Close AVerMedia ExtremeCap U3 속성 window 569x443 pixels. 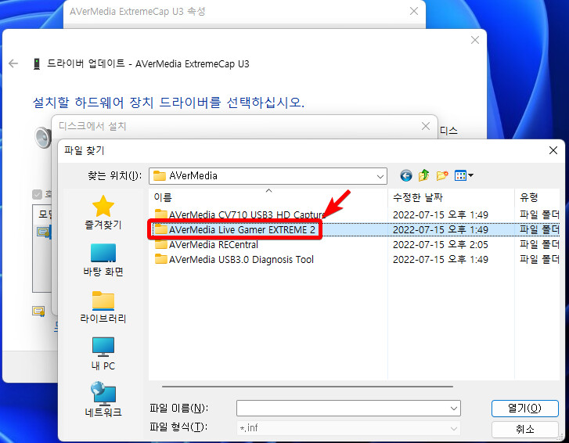coord(414,11)
